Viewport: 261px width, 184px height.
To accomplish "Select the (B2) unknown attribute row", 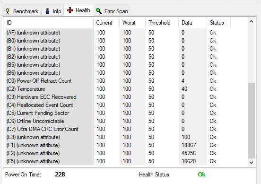I will 118,57.
